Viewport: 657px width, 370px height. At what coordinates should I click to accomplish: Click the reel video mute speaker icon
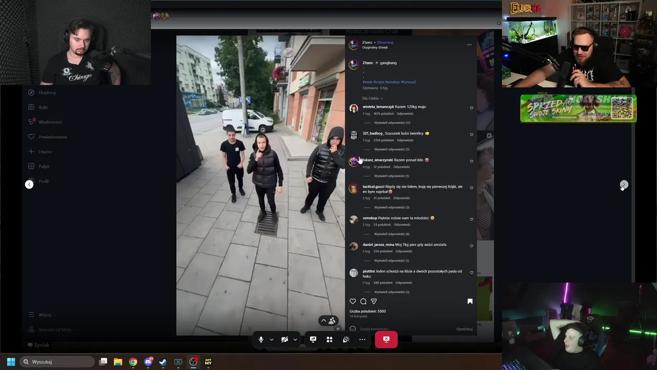point(338,329)
